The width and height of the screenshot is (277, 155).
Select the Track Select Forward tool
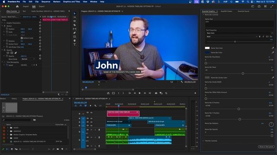tap(74, 17)
